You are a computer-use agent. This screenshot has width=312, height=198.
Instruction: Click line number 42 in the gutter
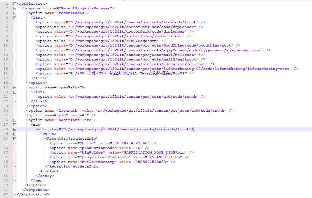[x=6, y=194]
